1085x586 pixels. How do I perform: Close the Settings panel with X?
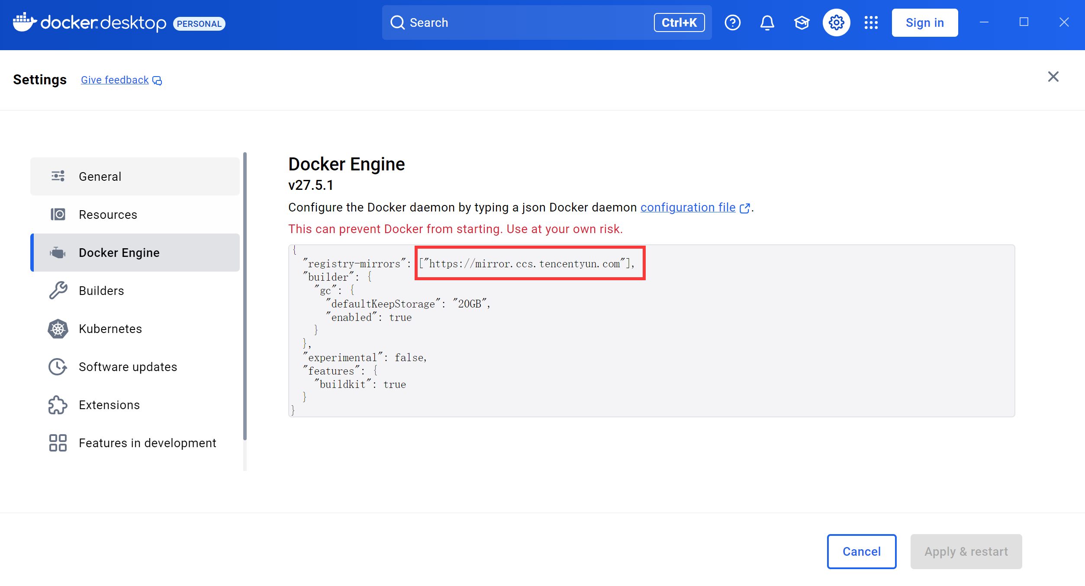pos(1053,77)
